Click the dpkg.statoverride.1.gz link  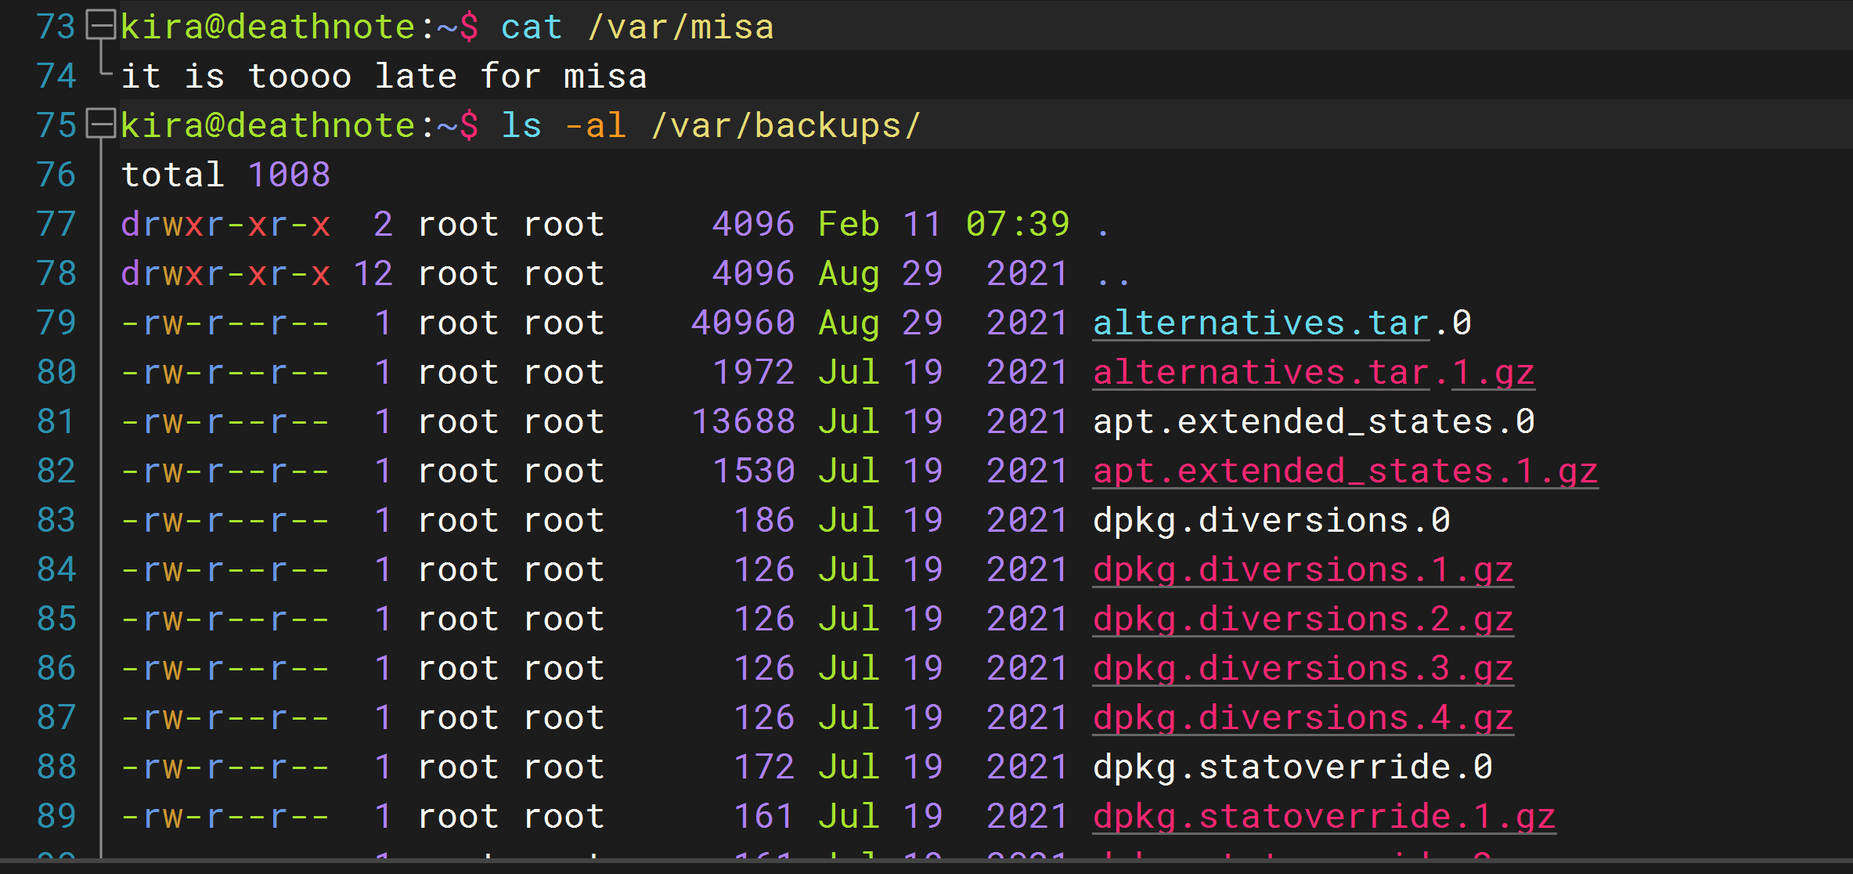[1323, 817]
